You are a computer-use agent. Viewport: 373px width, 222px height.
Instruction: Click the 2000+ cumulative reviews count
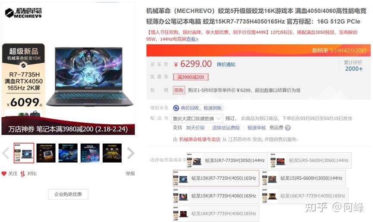354,68
